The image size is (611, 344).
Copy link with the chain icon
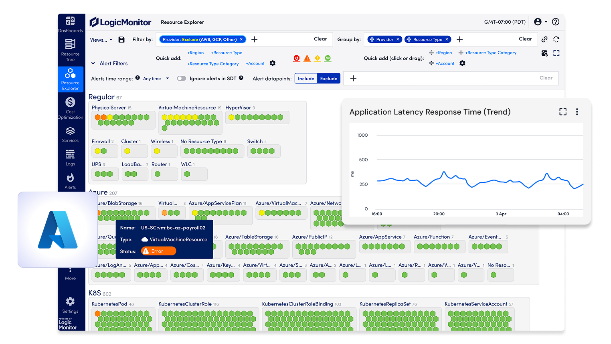point(544,39)
